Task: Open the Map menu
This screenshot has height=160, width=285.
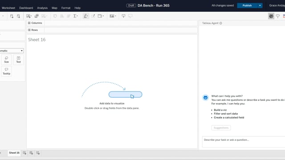Action: (x=54, y=8)
